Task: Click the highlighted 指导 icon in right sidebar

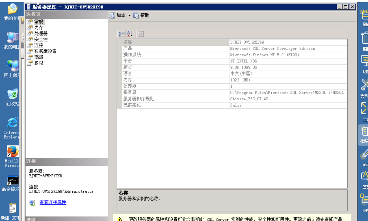Action: (x=364, y=135)
